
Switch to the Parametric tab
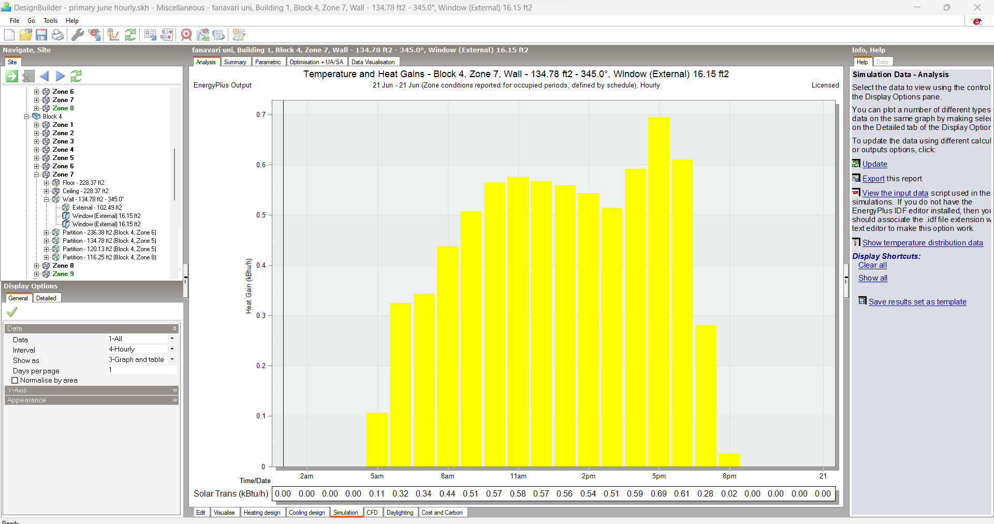(x=268, y=62)
